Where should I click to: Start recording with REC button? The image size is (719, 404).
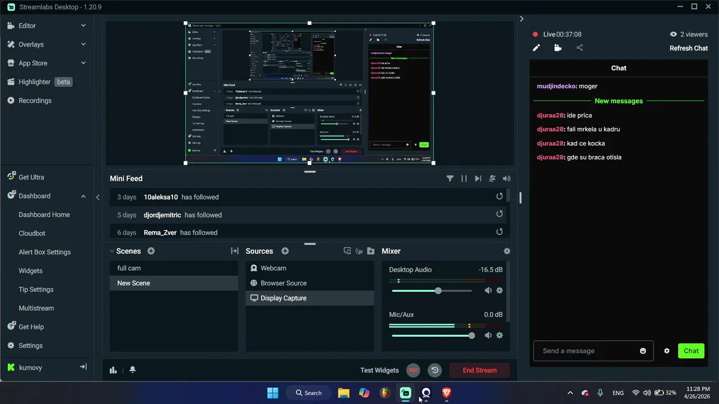pos(413,370)
